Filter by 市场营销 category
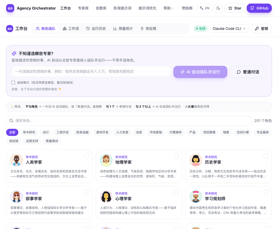This screenshot has width=278, height=229. 156,132
